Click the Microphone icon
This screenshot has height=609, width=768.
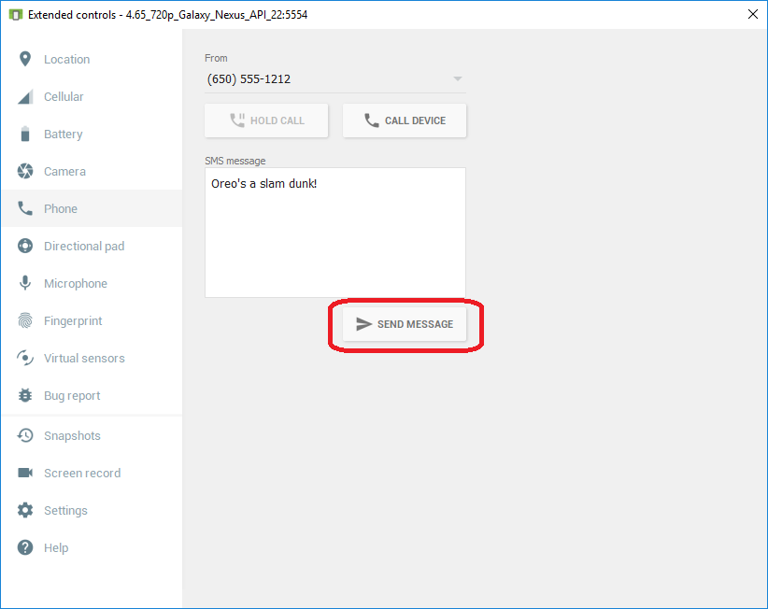[x=25, y=284]
